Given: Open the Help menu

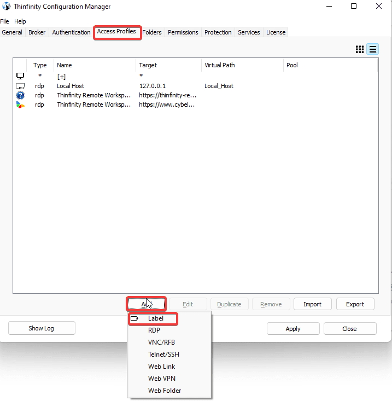Looking at the screenshot, I should (20, 21).
